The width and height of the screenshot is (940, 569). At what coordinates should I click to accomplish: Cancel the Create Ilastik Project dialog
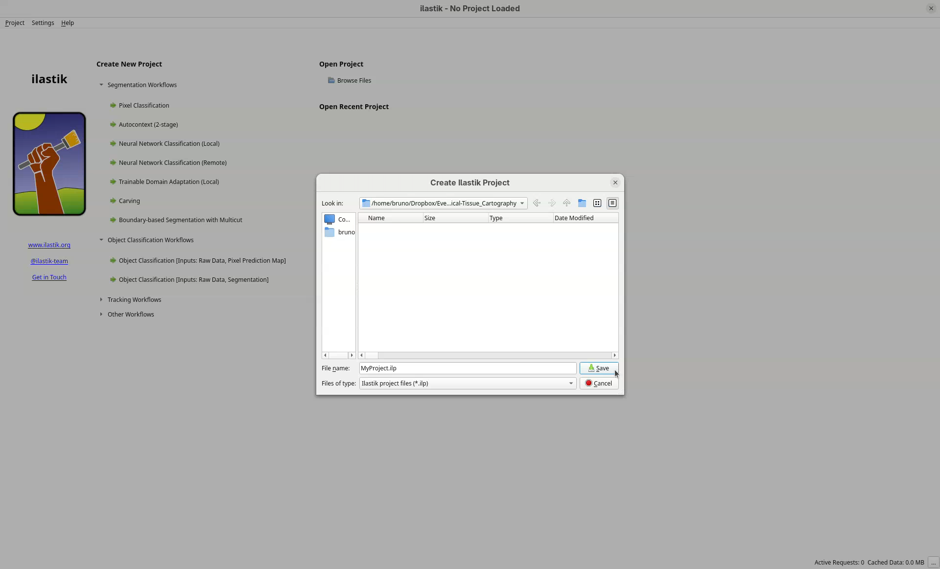[598, 384]
